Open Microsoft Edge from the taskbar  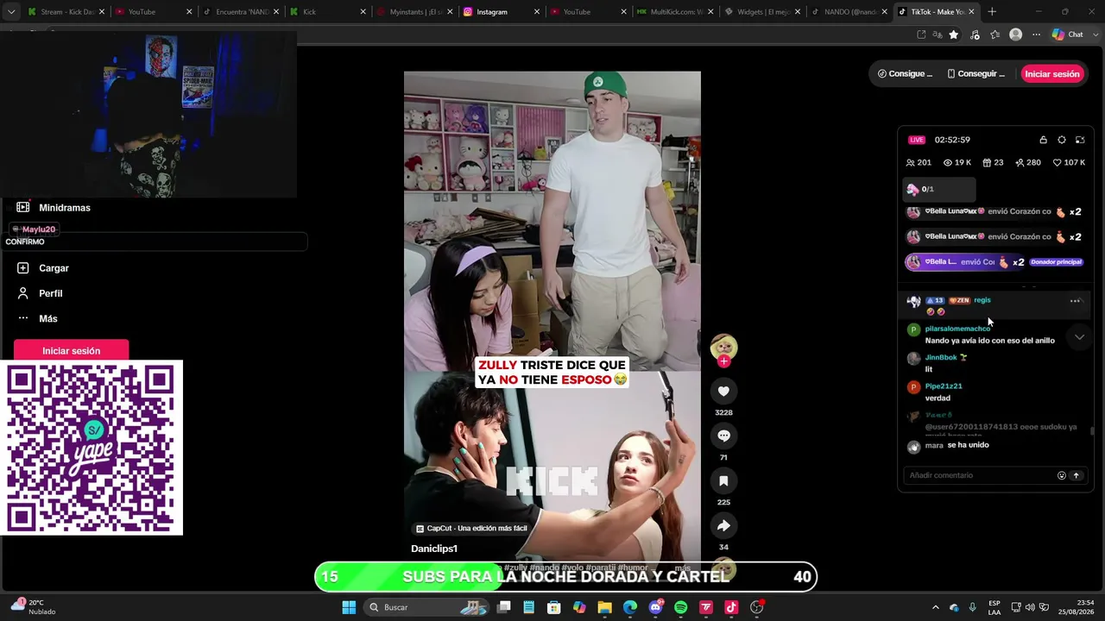click(x=630, y=607)
